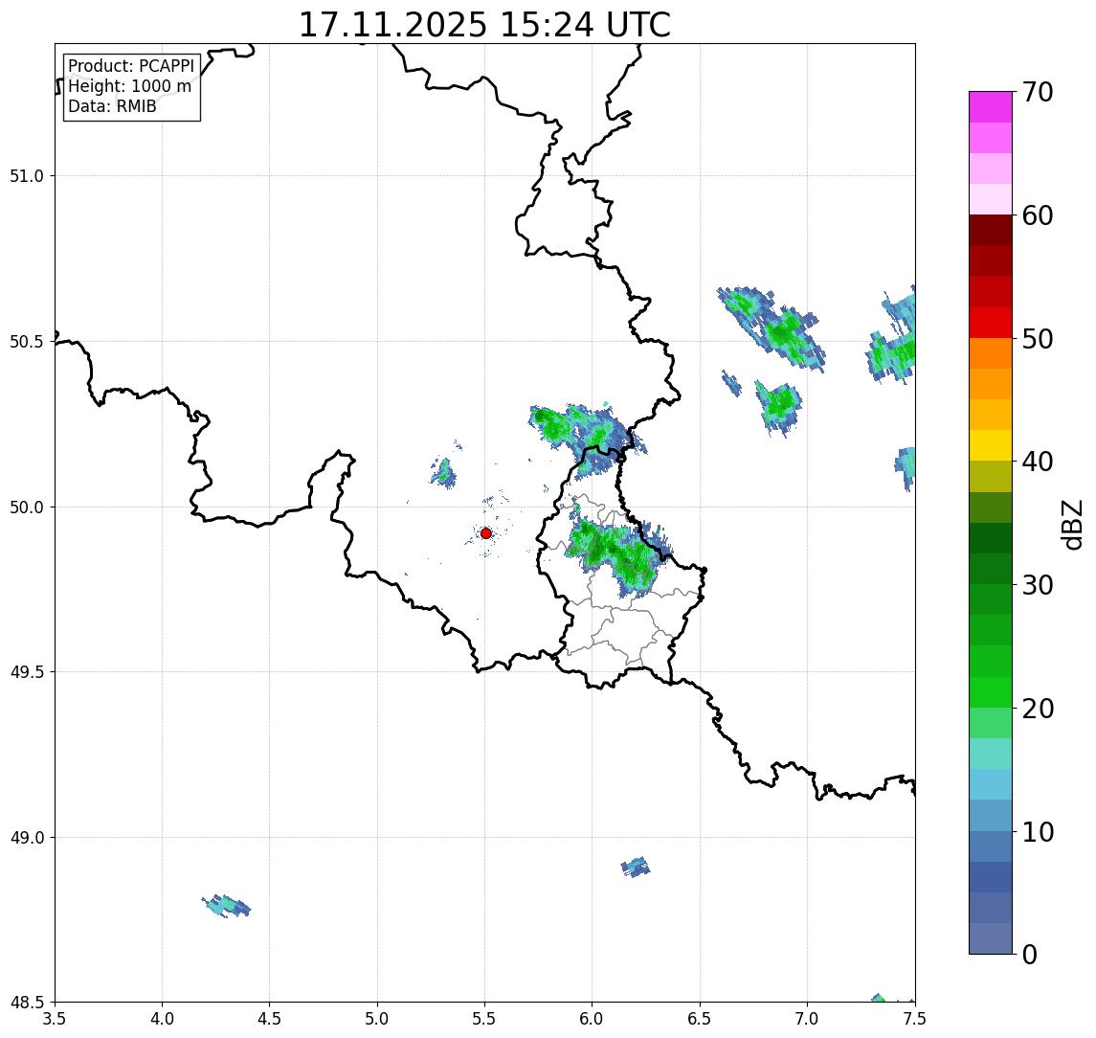Pick the orange swatch just below 50

click(x=991, y=353)
